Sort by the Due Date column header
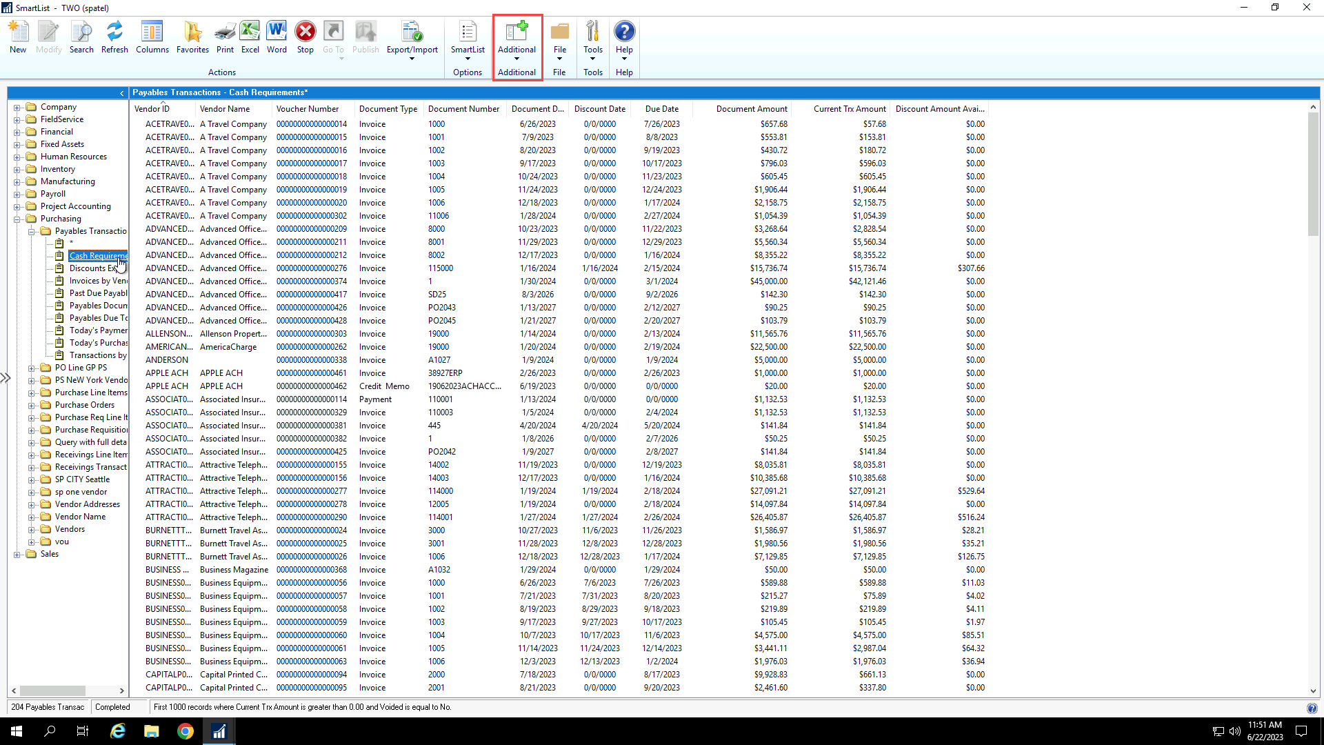Viewport: 1324px width, 745px height. coord(661,109)
